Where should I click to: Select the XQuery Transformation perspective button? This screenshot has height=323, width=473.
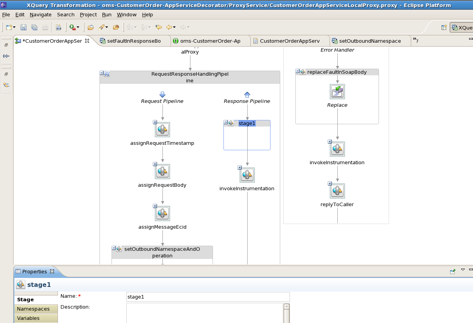pyautogui.click(x=462, y=28)
